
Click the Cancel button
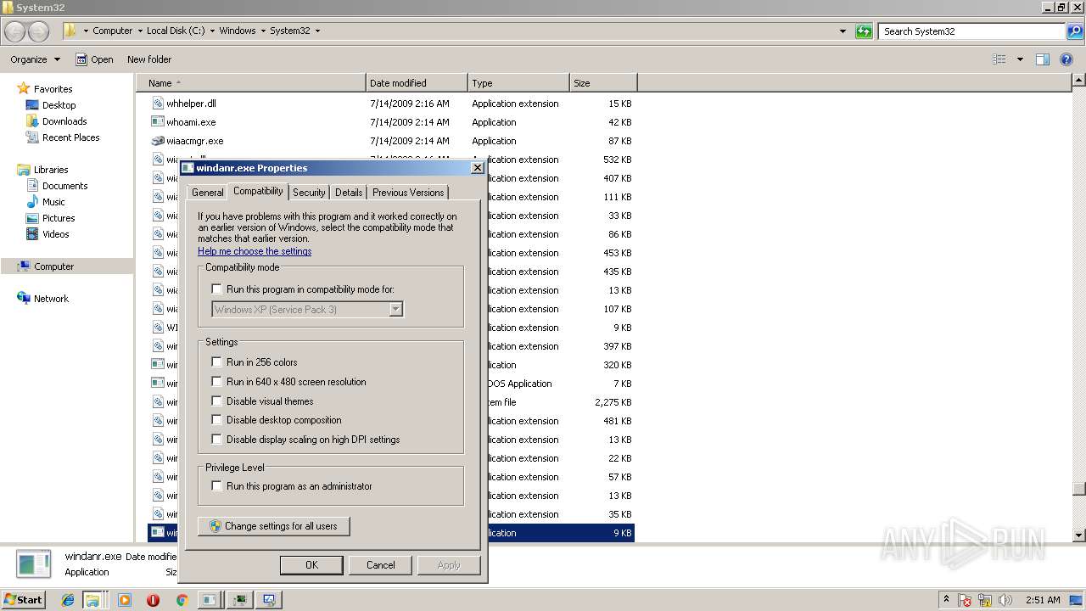[x=381, y=565]
